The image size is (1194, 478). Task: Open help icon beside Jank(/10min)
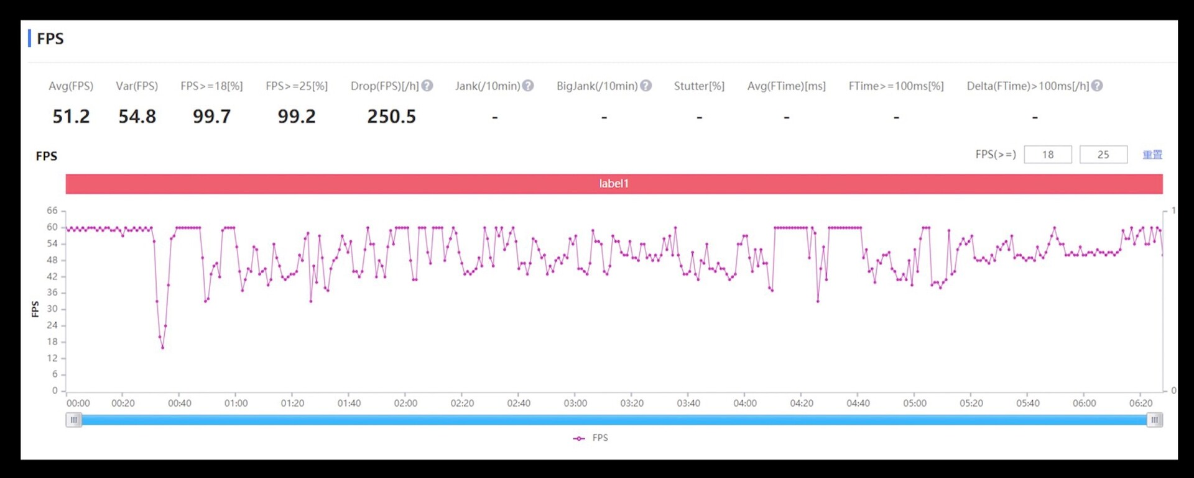tap(528, 86)
